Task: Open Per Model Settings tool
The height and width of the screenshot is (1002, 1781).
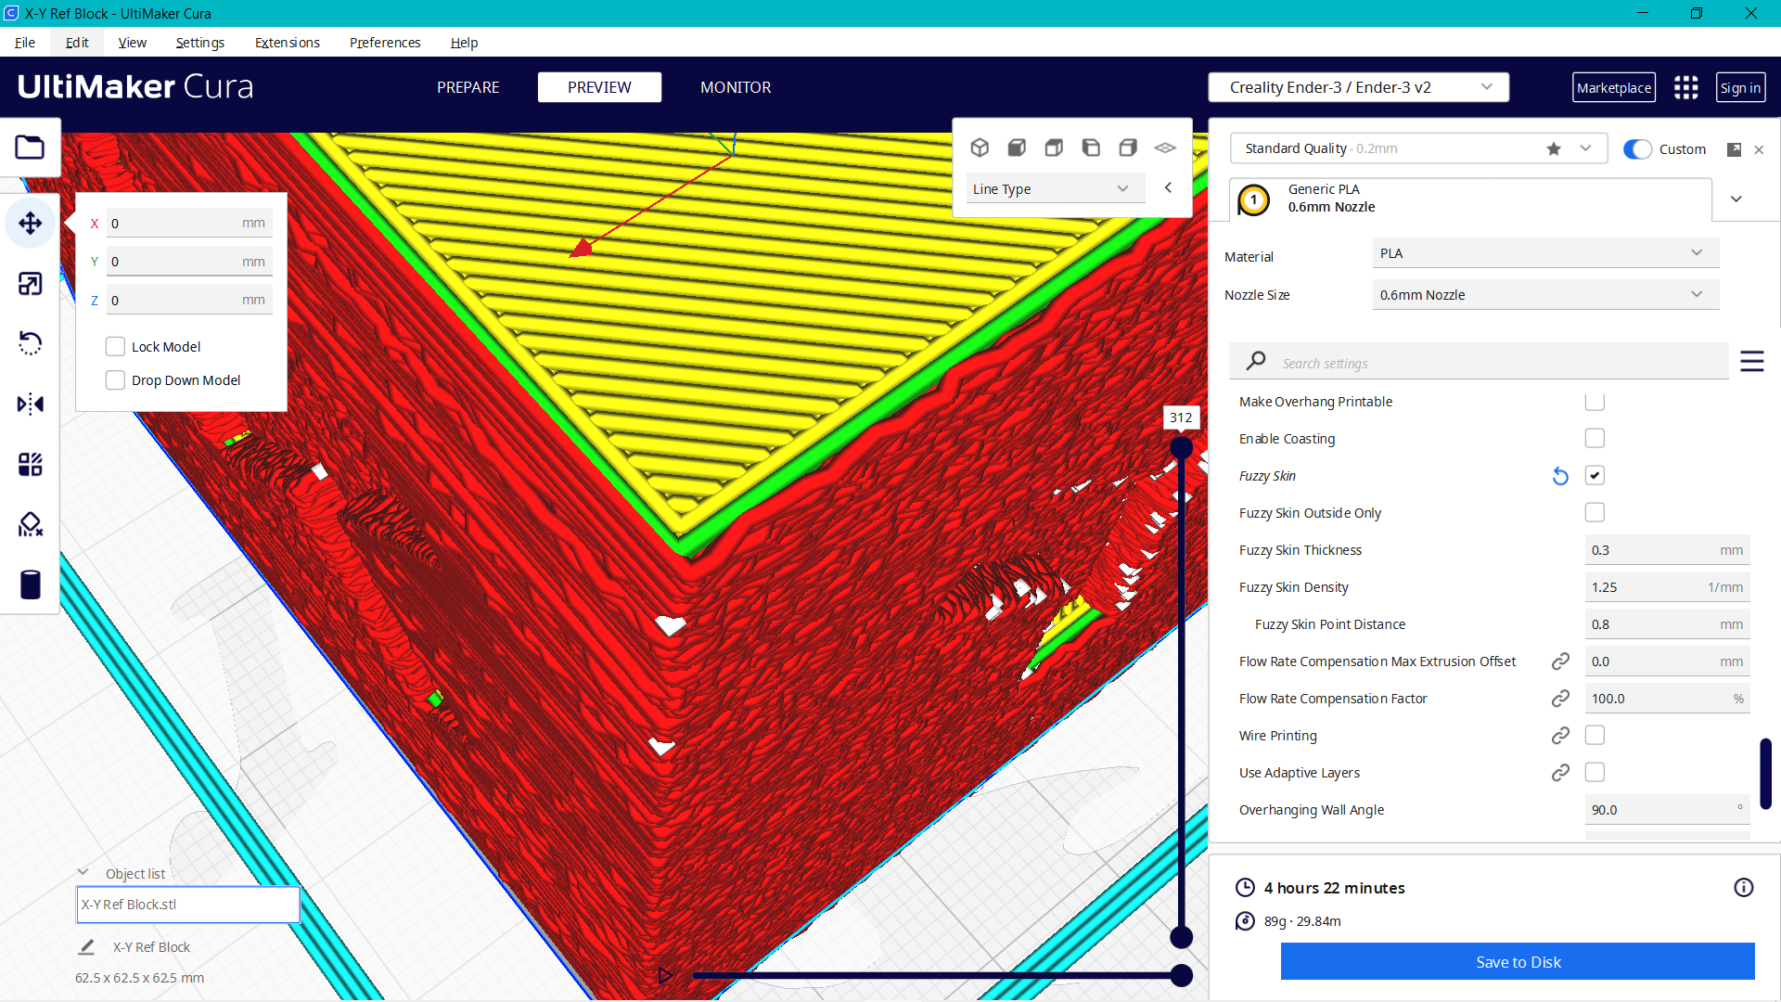Action: pos(31,464)
